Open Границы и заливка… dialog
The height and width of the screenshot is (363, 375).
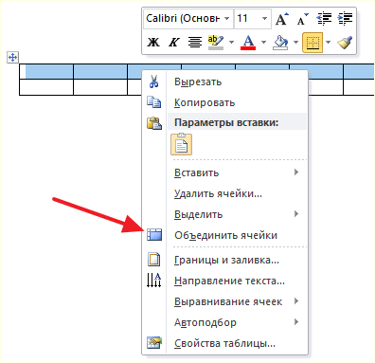(224, 260)
